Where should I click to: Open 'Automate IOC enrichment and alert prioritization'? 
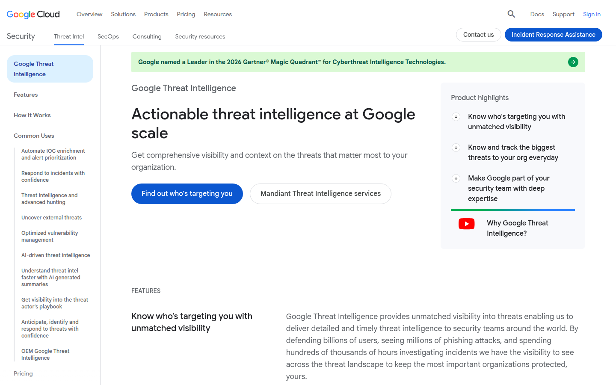coord(53,154)
